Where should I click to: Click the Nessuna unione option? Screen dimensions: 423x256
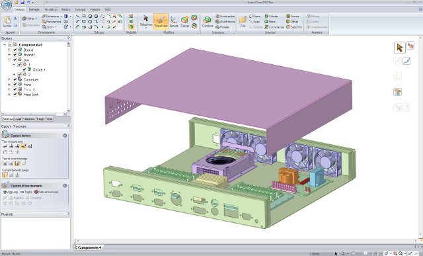tap(46, 192)
